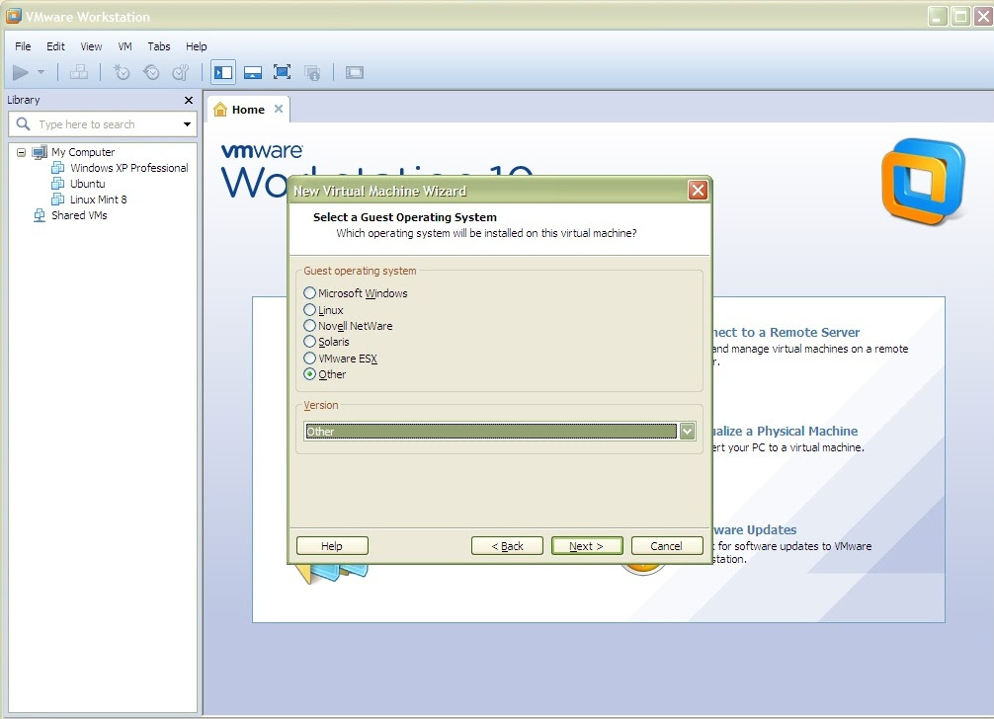Click the Full Screen toolbar icon
Image resolution: width=994 pixels, height=719 pixels.
point(283,72)
